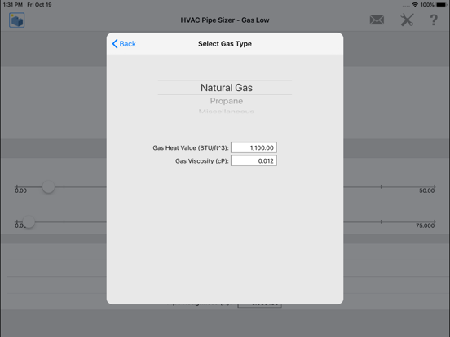Pick Miscellaneous in the gas picker
The width and height of the screenshot is (450, 337).
[226, 112]
